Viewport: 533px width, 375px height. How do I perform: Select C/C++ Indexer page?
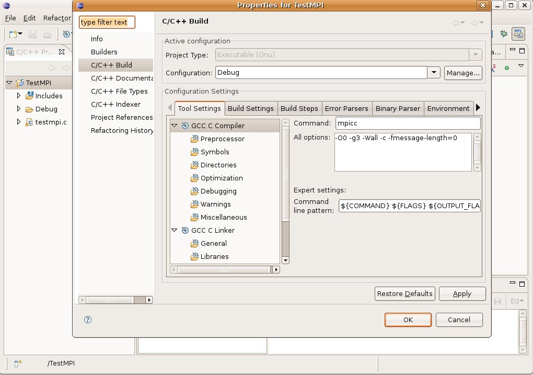[x=115, y=104]
